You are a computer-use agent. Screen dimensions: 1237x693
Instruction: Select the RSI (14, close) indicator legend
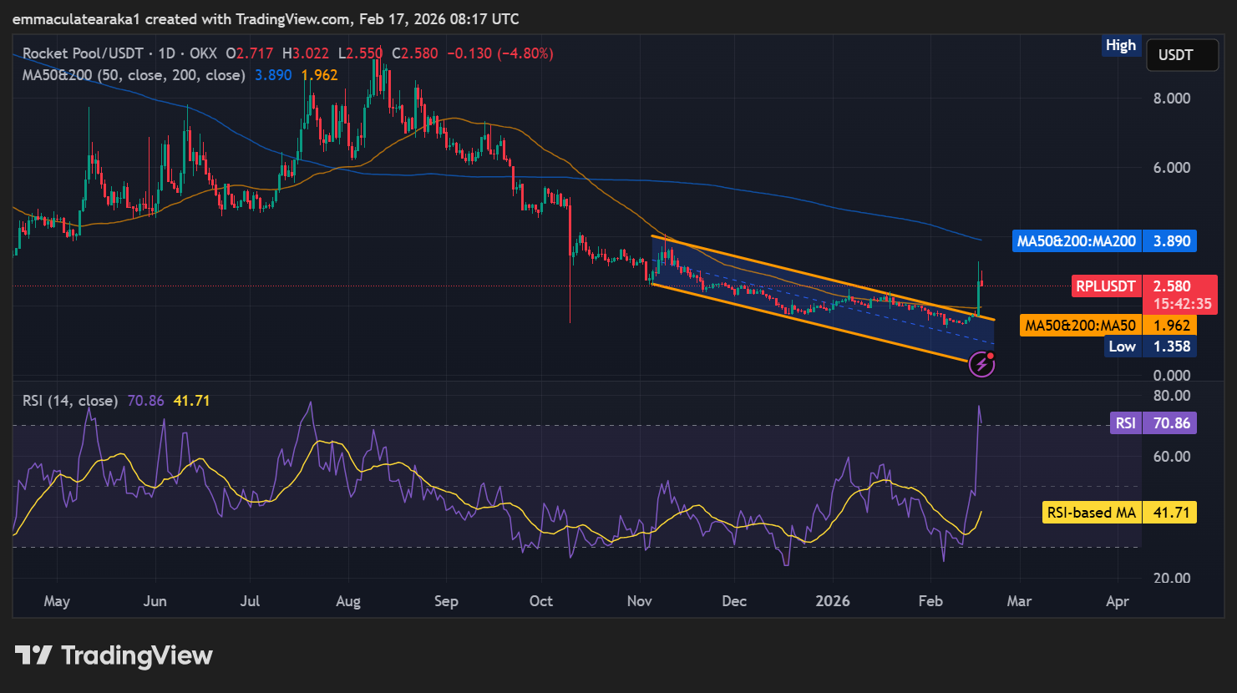tap(70, 401)
